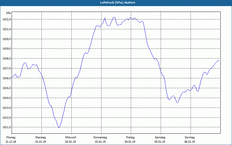Click the 1012,0 axis value

click(x=7, y=118)
